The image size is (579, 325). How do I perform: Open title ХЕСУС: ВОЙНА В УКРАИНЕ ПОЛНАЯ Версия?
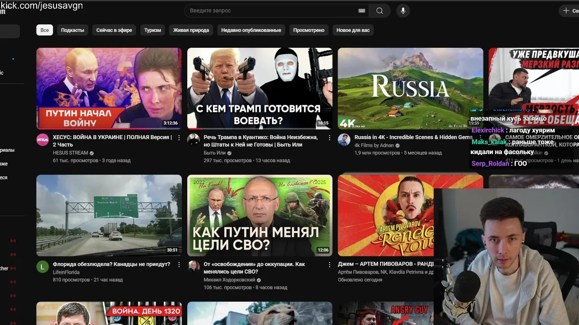click(x=112, y=141)
